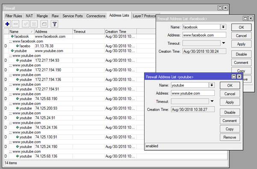
Task: Click the comment toolbar icon
Action: point(44,24)
